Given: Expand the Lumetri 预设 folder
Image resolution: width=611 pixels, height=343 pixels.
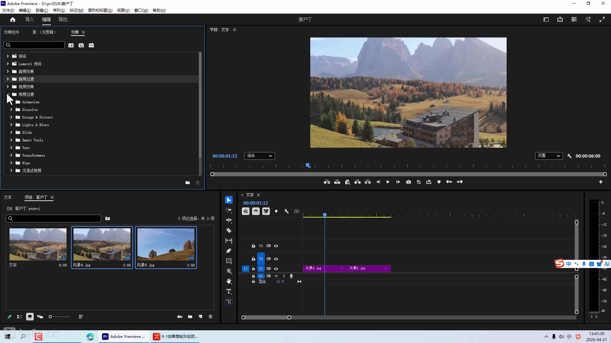Looking at the screenshot, I should click(8, 64).
